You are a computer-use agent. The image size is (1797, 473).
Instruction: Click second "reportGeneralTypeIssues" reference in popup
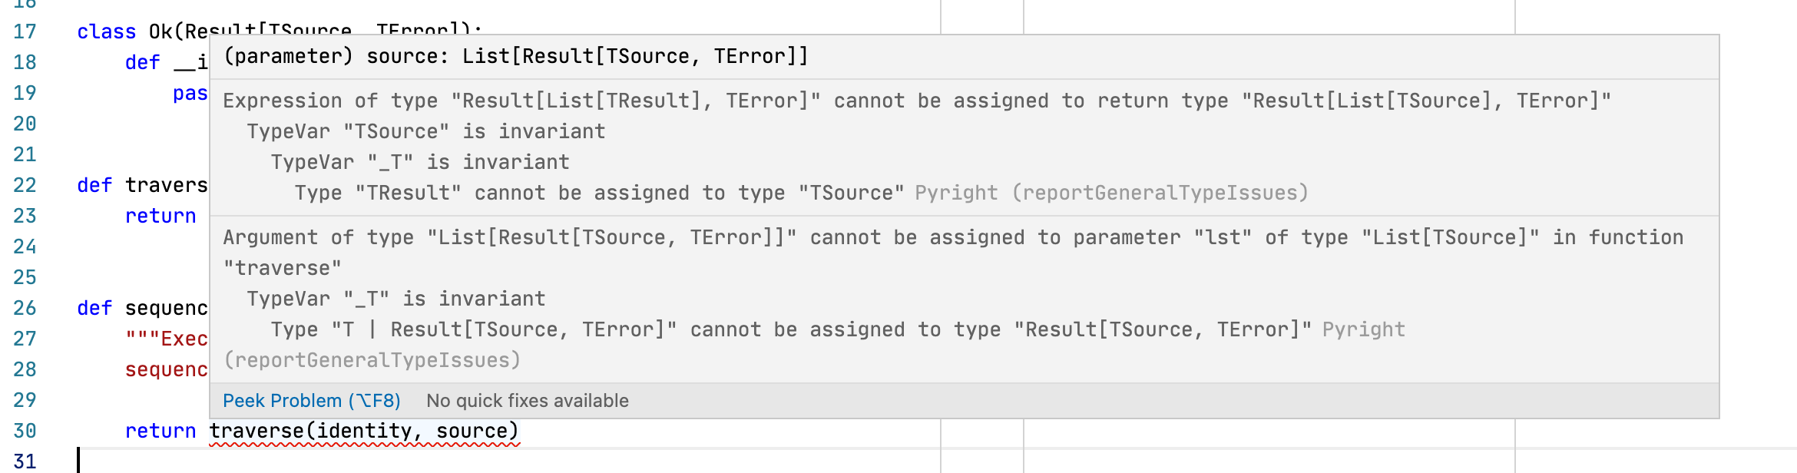[x=372, y=359]
